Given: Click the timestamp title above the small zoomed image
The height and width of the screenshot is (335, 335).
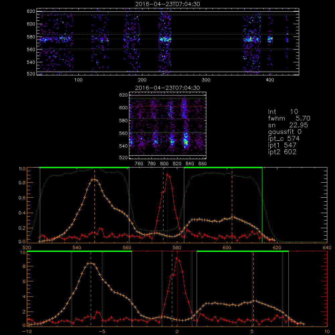Looking at the screenshot, I should [168, 88].
